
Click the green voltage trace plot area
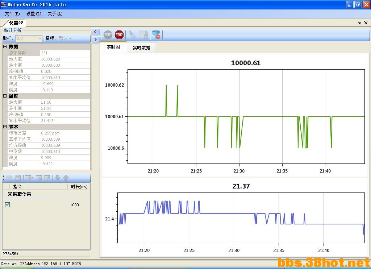pyautogui.click(x=246, y=116)
